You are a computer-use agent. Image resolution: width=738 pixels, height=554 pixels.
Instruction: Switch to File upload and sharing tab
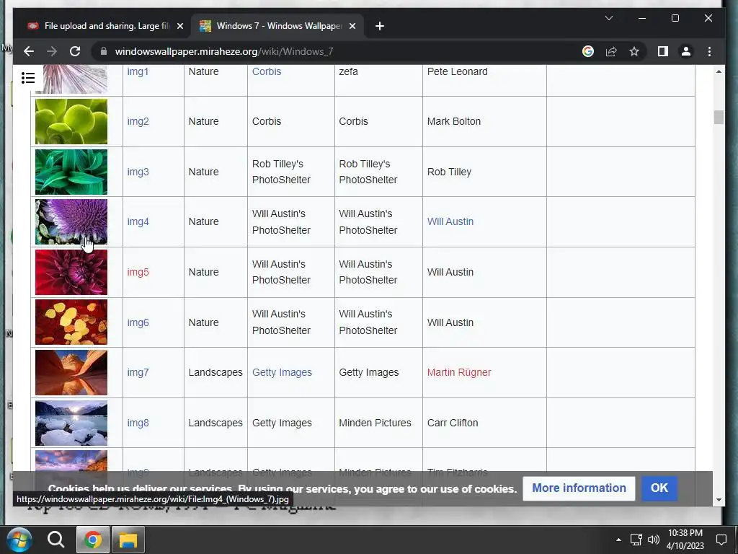(105, 26)
